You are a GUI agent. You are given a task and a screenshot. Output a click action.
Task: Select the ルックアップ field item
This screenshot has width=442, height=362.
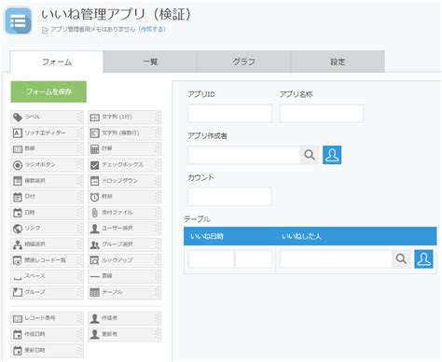tap(124, 260)
